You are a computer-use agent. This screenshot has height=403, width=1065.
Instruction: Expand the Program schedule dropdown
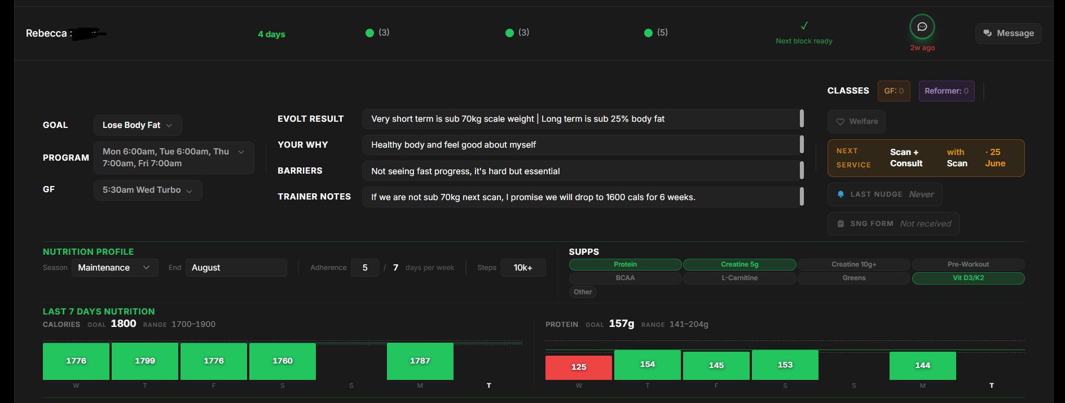[x=174, y=158]
